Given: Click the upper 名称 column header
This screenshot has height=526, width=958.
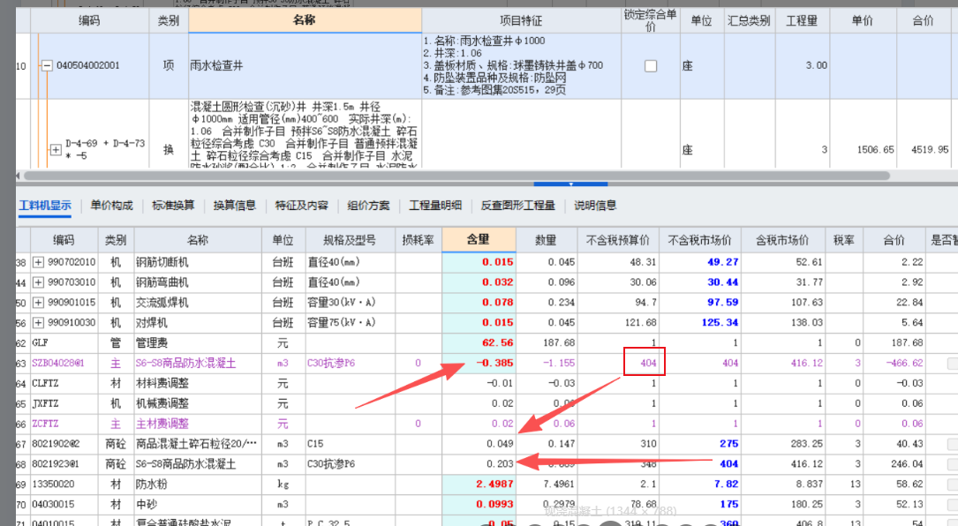Looking at the screenshot, I should [x=305, y=20].
